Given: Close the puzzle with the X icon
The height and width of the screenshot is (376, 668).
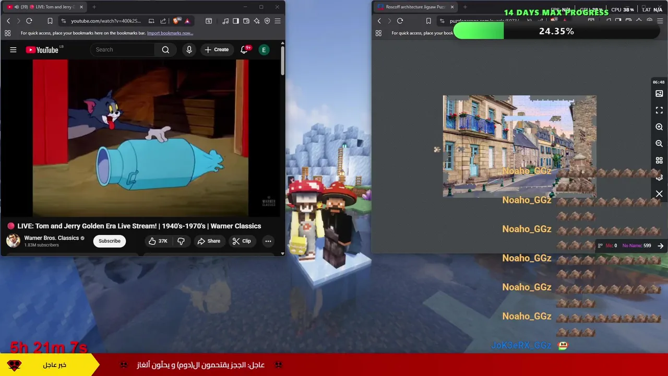Looking at the screenshot, I should [659, 194].
